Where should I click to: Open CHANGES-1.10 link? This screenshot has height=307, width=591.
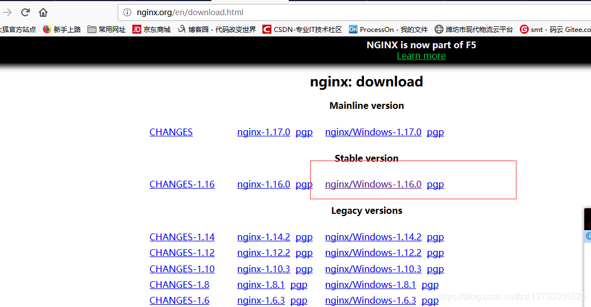tap(182, 269)
